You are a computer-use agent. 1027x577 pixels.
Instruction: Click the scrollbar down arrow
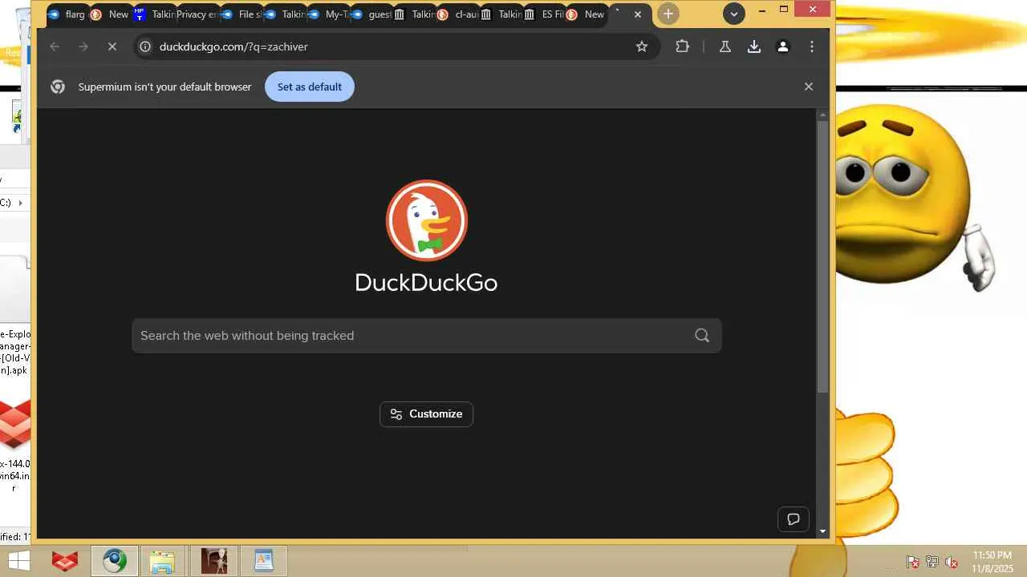pos(822,531)
